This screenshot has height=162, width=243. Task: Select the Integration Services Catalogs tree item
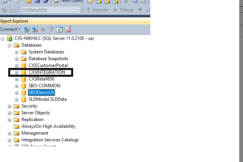(x=50, y=140)
